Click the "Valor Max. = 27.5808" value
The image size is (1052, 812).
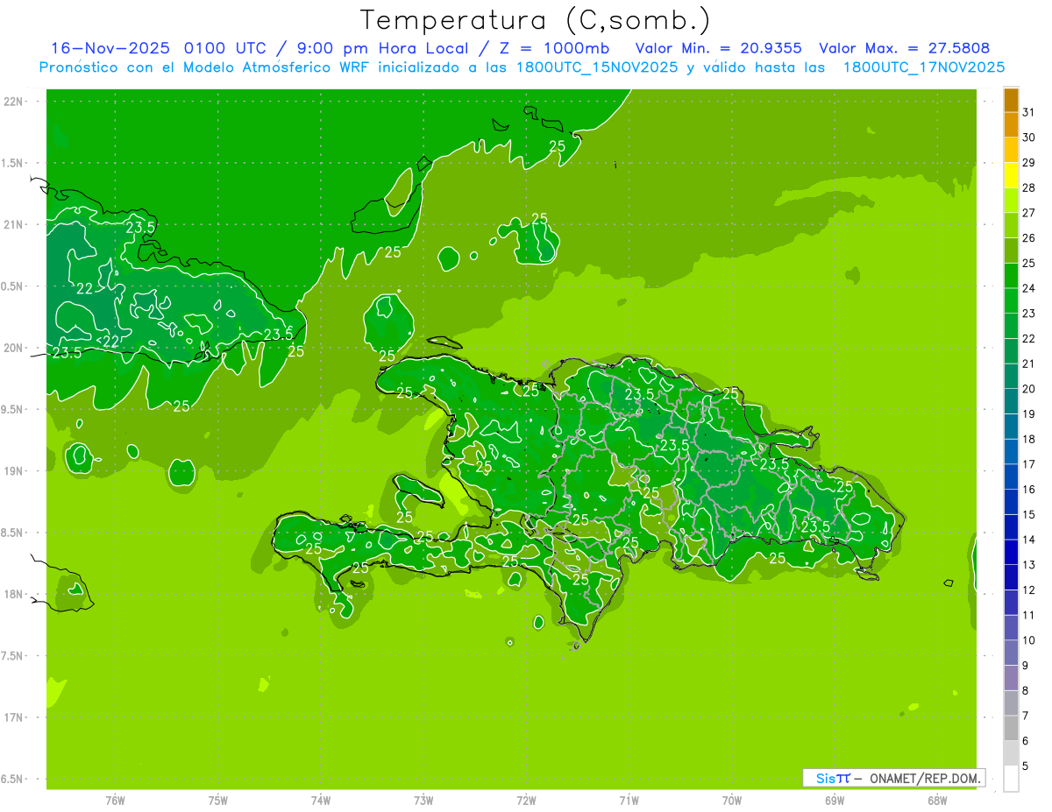[905, 48]
